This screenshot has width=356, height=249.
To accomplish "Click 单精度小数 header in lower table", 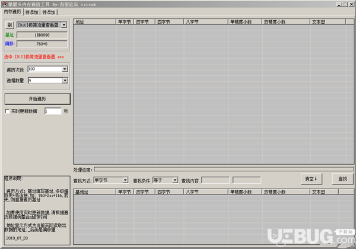I will pos(245,192).
